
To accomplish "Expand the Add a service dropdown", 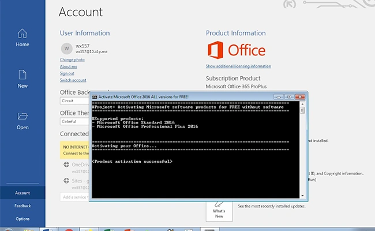I will coord(74,197).
